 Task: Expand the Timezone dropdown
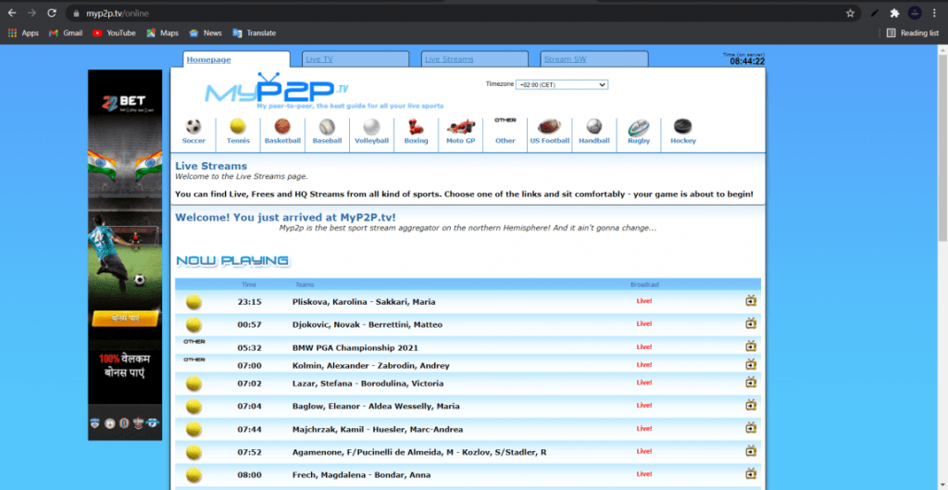coord(562,84)
